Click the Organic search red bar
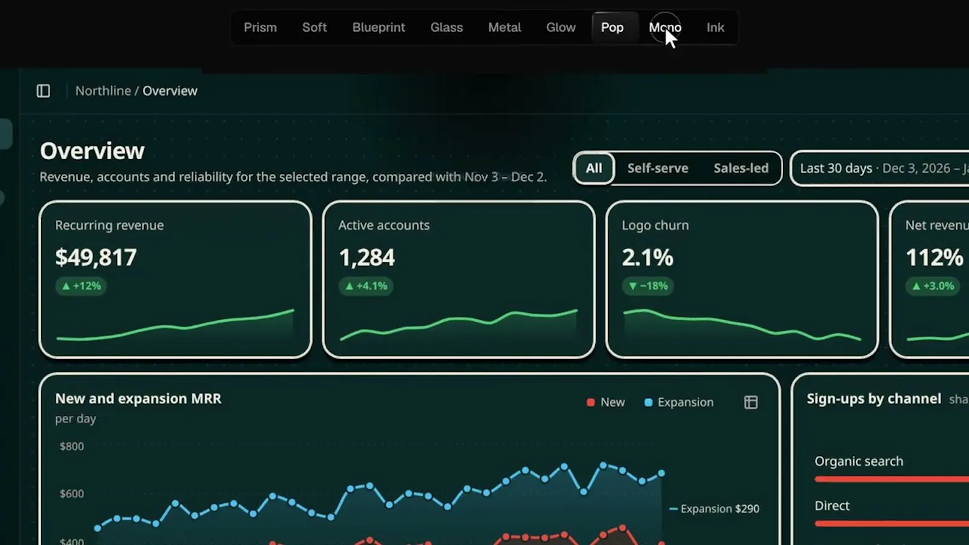This screenshot has height=545, width=969. (x=891, y=479)
